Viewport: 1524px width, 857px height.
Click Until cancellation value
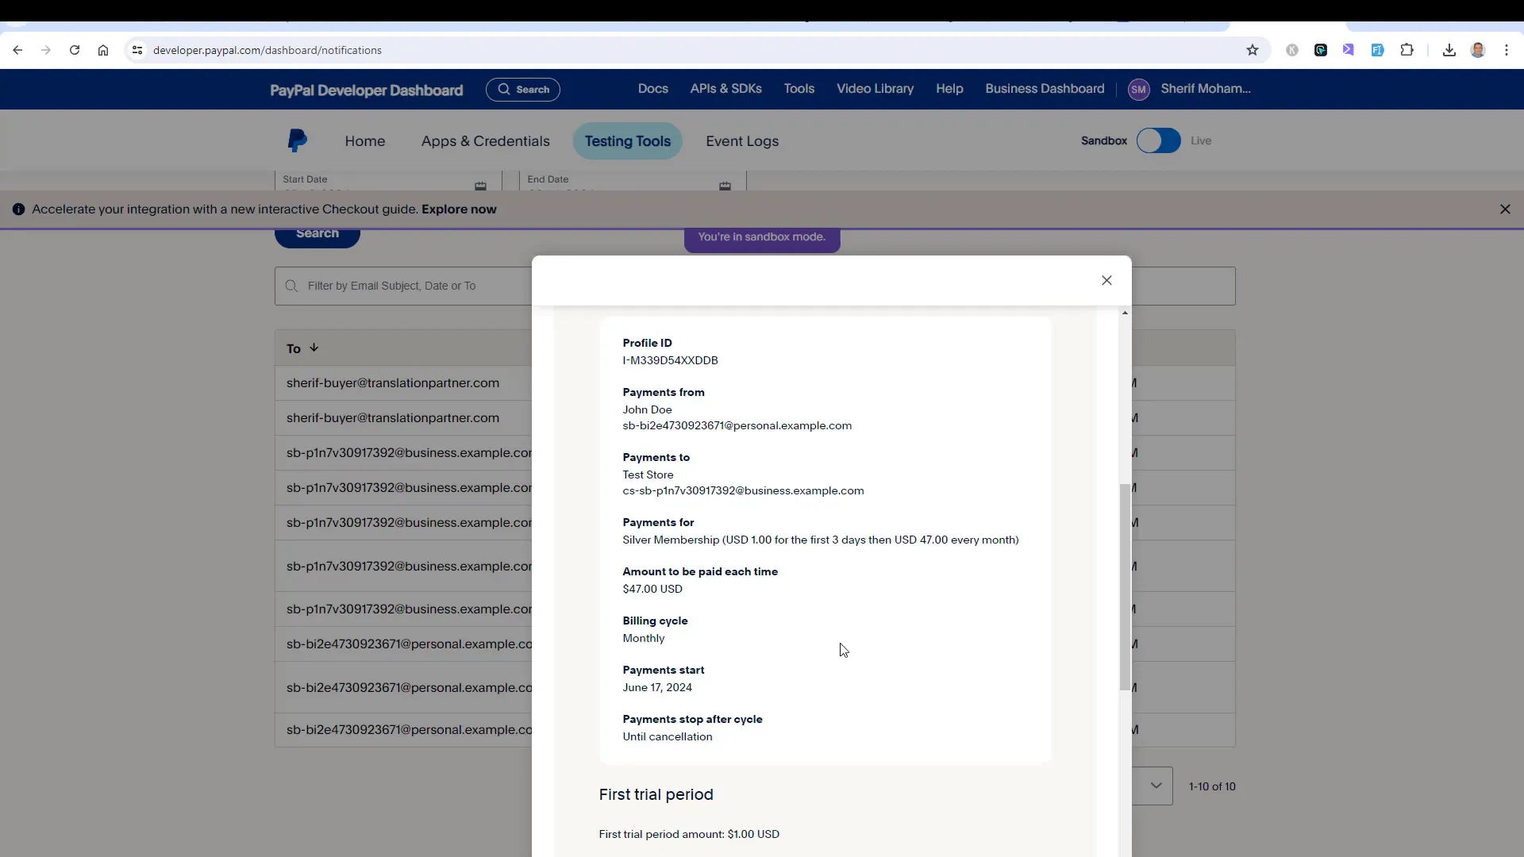point(668,736)
